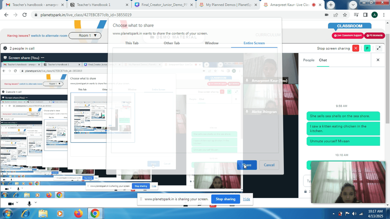Open Live Classroom Support
The height and width of the screenshot is (219, 390).
coord(348,35)
